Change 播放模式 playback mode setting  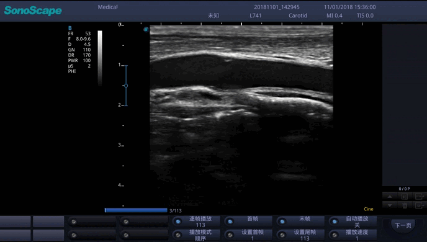point(196,235)
